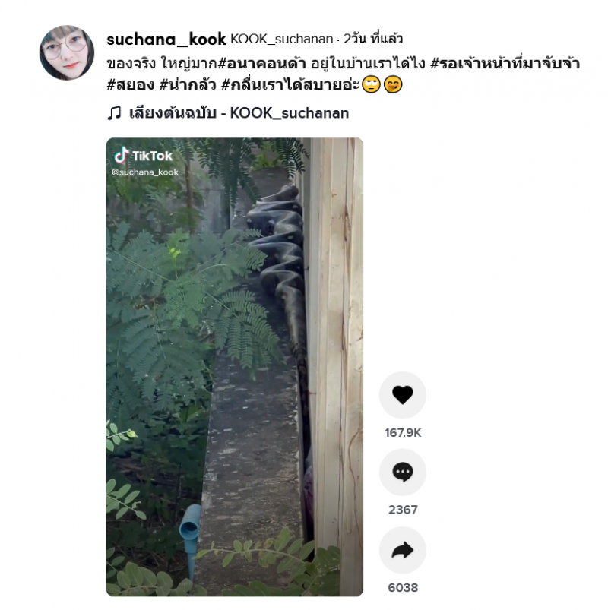
Task: Open the เสียงต้นฉบับ - KOOK_suchanan sound link
Action: tap(239, 113)
